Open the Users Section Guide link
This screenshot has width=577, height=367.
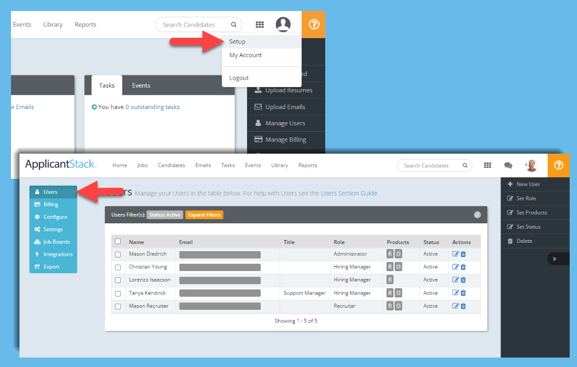[349, 193]
